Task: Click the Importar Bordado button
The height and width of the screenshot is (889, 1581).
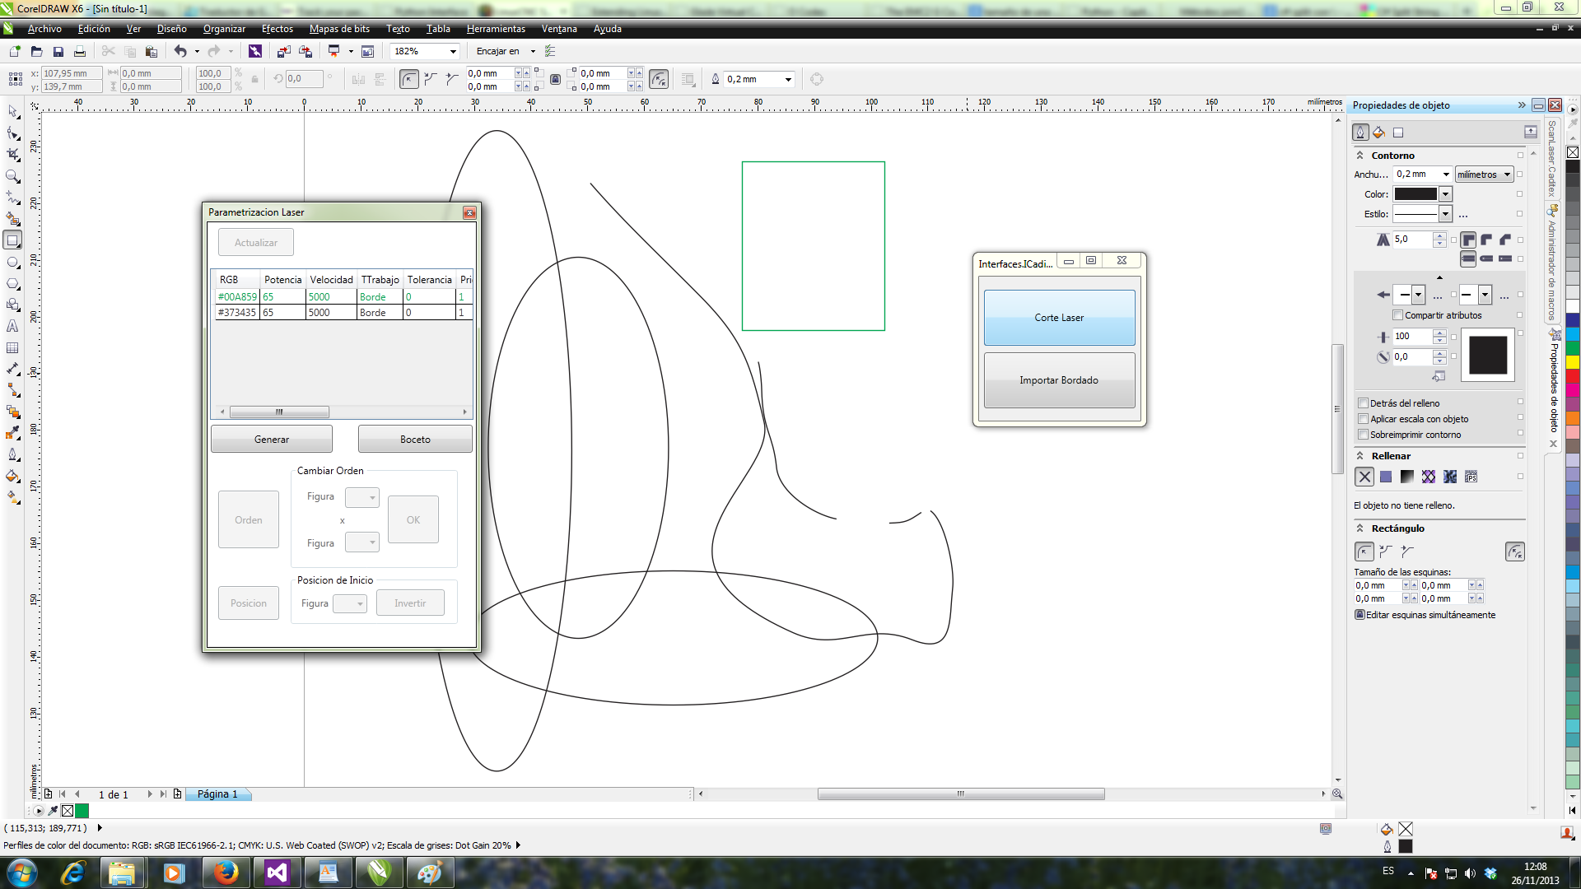Action: pyautogui.click(x=1059, y=380)
